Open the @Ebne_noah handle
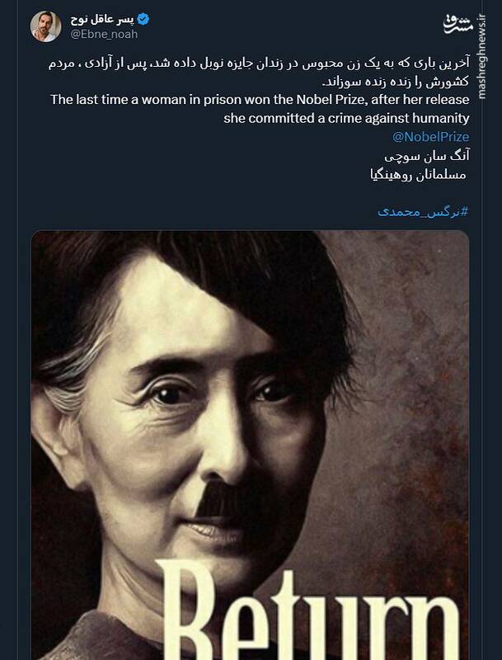Screen dimensions: 502x660 pos(104,34)
